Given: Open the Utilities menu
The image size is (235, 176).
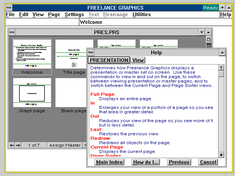Looking at the screenshot, I should (x=142, y=15).
